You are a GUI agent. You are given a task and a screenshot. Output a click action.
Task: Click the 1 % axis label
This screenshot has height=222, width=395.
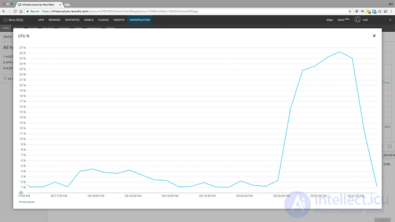click(23, 187)
